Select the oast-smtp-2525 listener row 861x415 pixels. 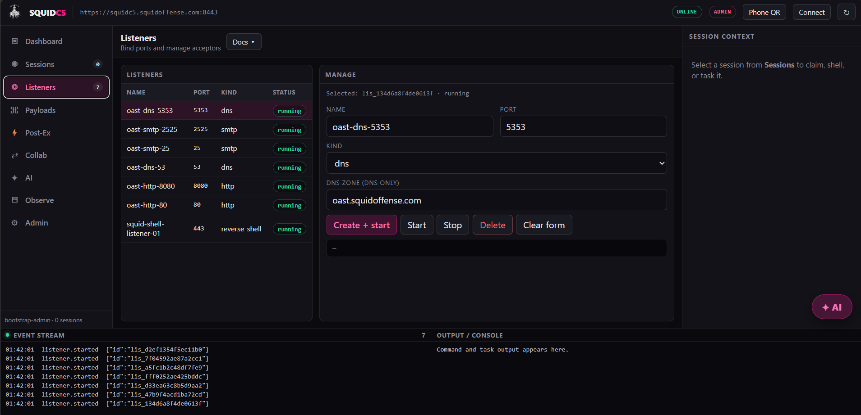[216, 129]
